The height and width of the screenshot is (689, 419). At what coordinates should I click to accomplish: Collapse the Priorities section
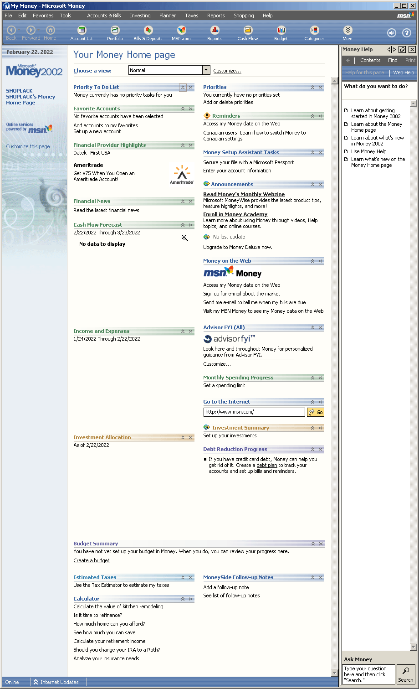[312, 87]
